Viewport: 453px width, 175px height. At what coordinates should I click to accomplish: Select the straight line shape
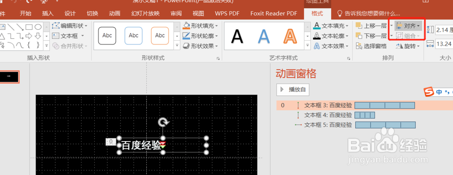11,27
